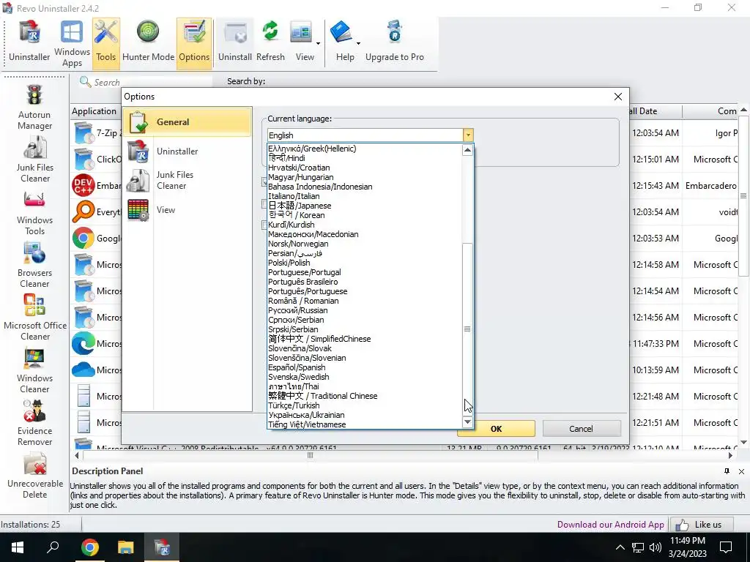The image size is (750, 562).
Task: Click the Options toolbar icon
Action: tap(193, 42)
